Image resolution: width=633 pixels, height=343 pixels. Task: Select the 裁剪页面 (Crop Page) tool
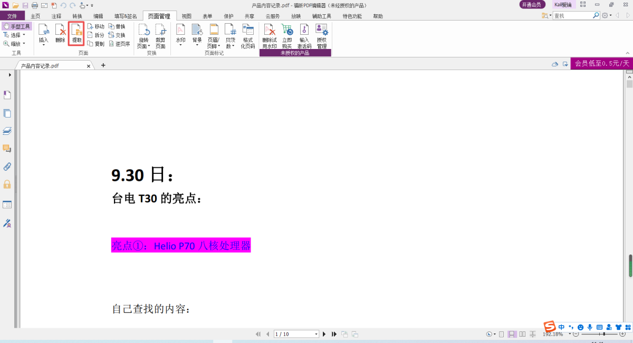[160, 36]
